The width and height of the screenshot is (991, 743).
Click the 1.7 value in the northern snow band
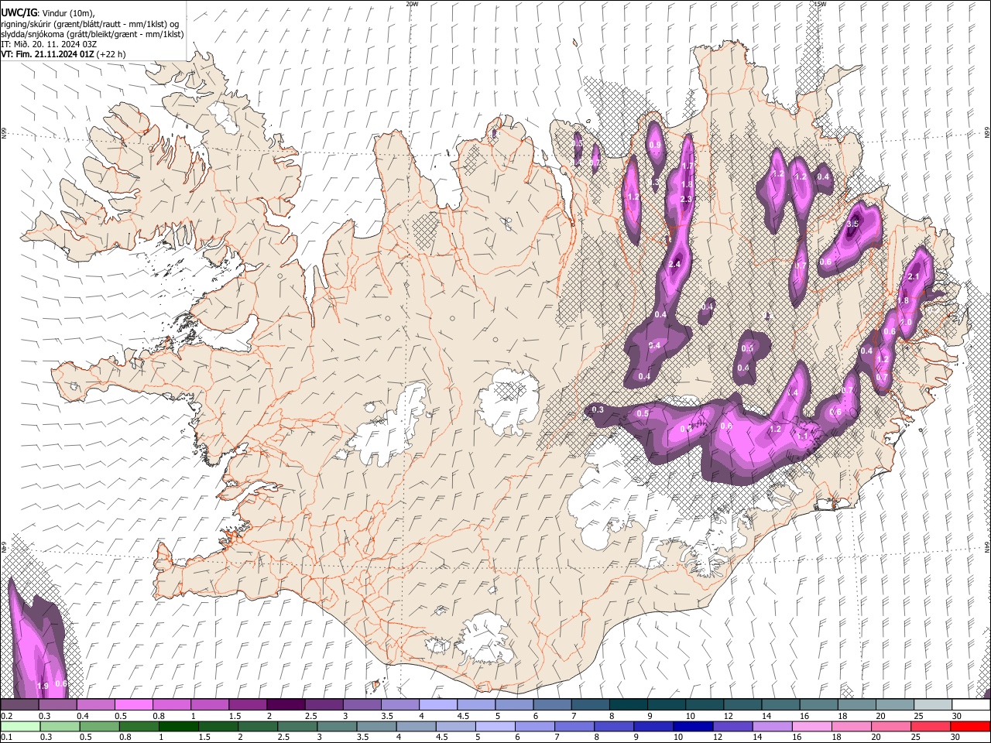[687, 166]
